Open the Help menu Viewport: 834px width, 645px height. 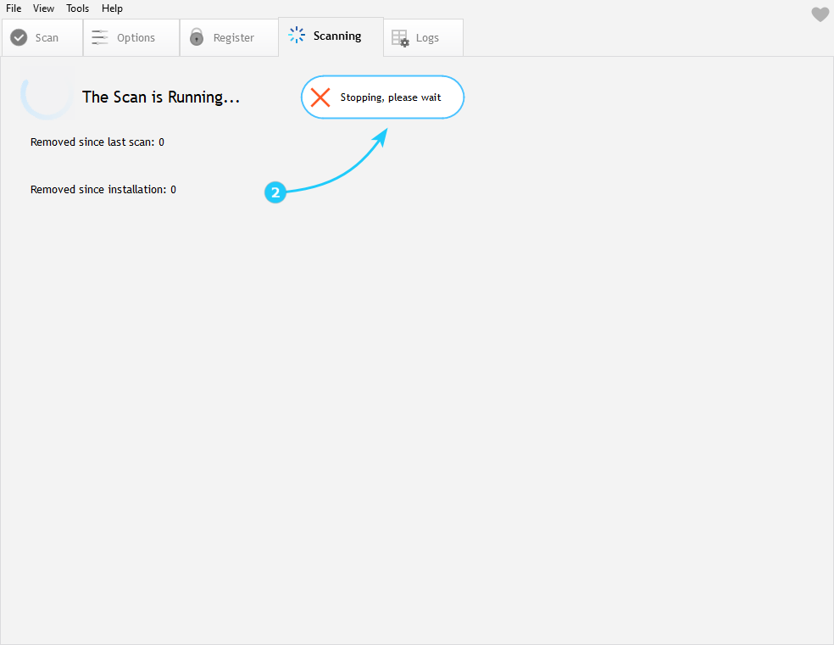112,8
